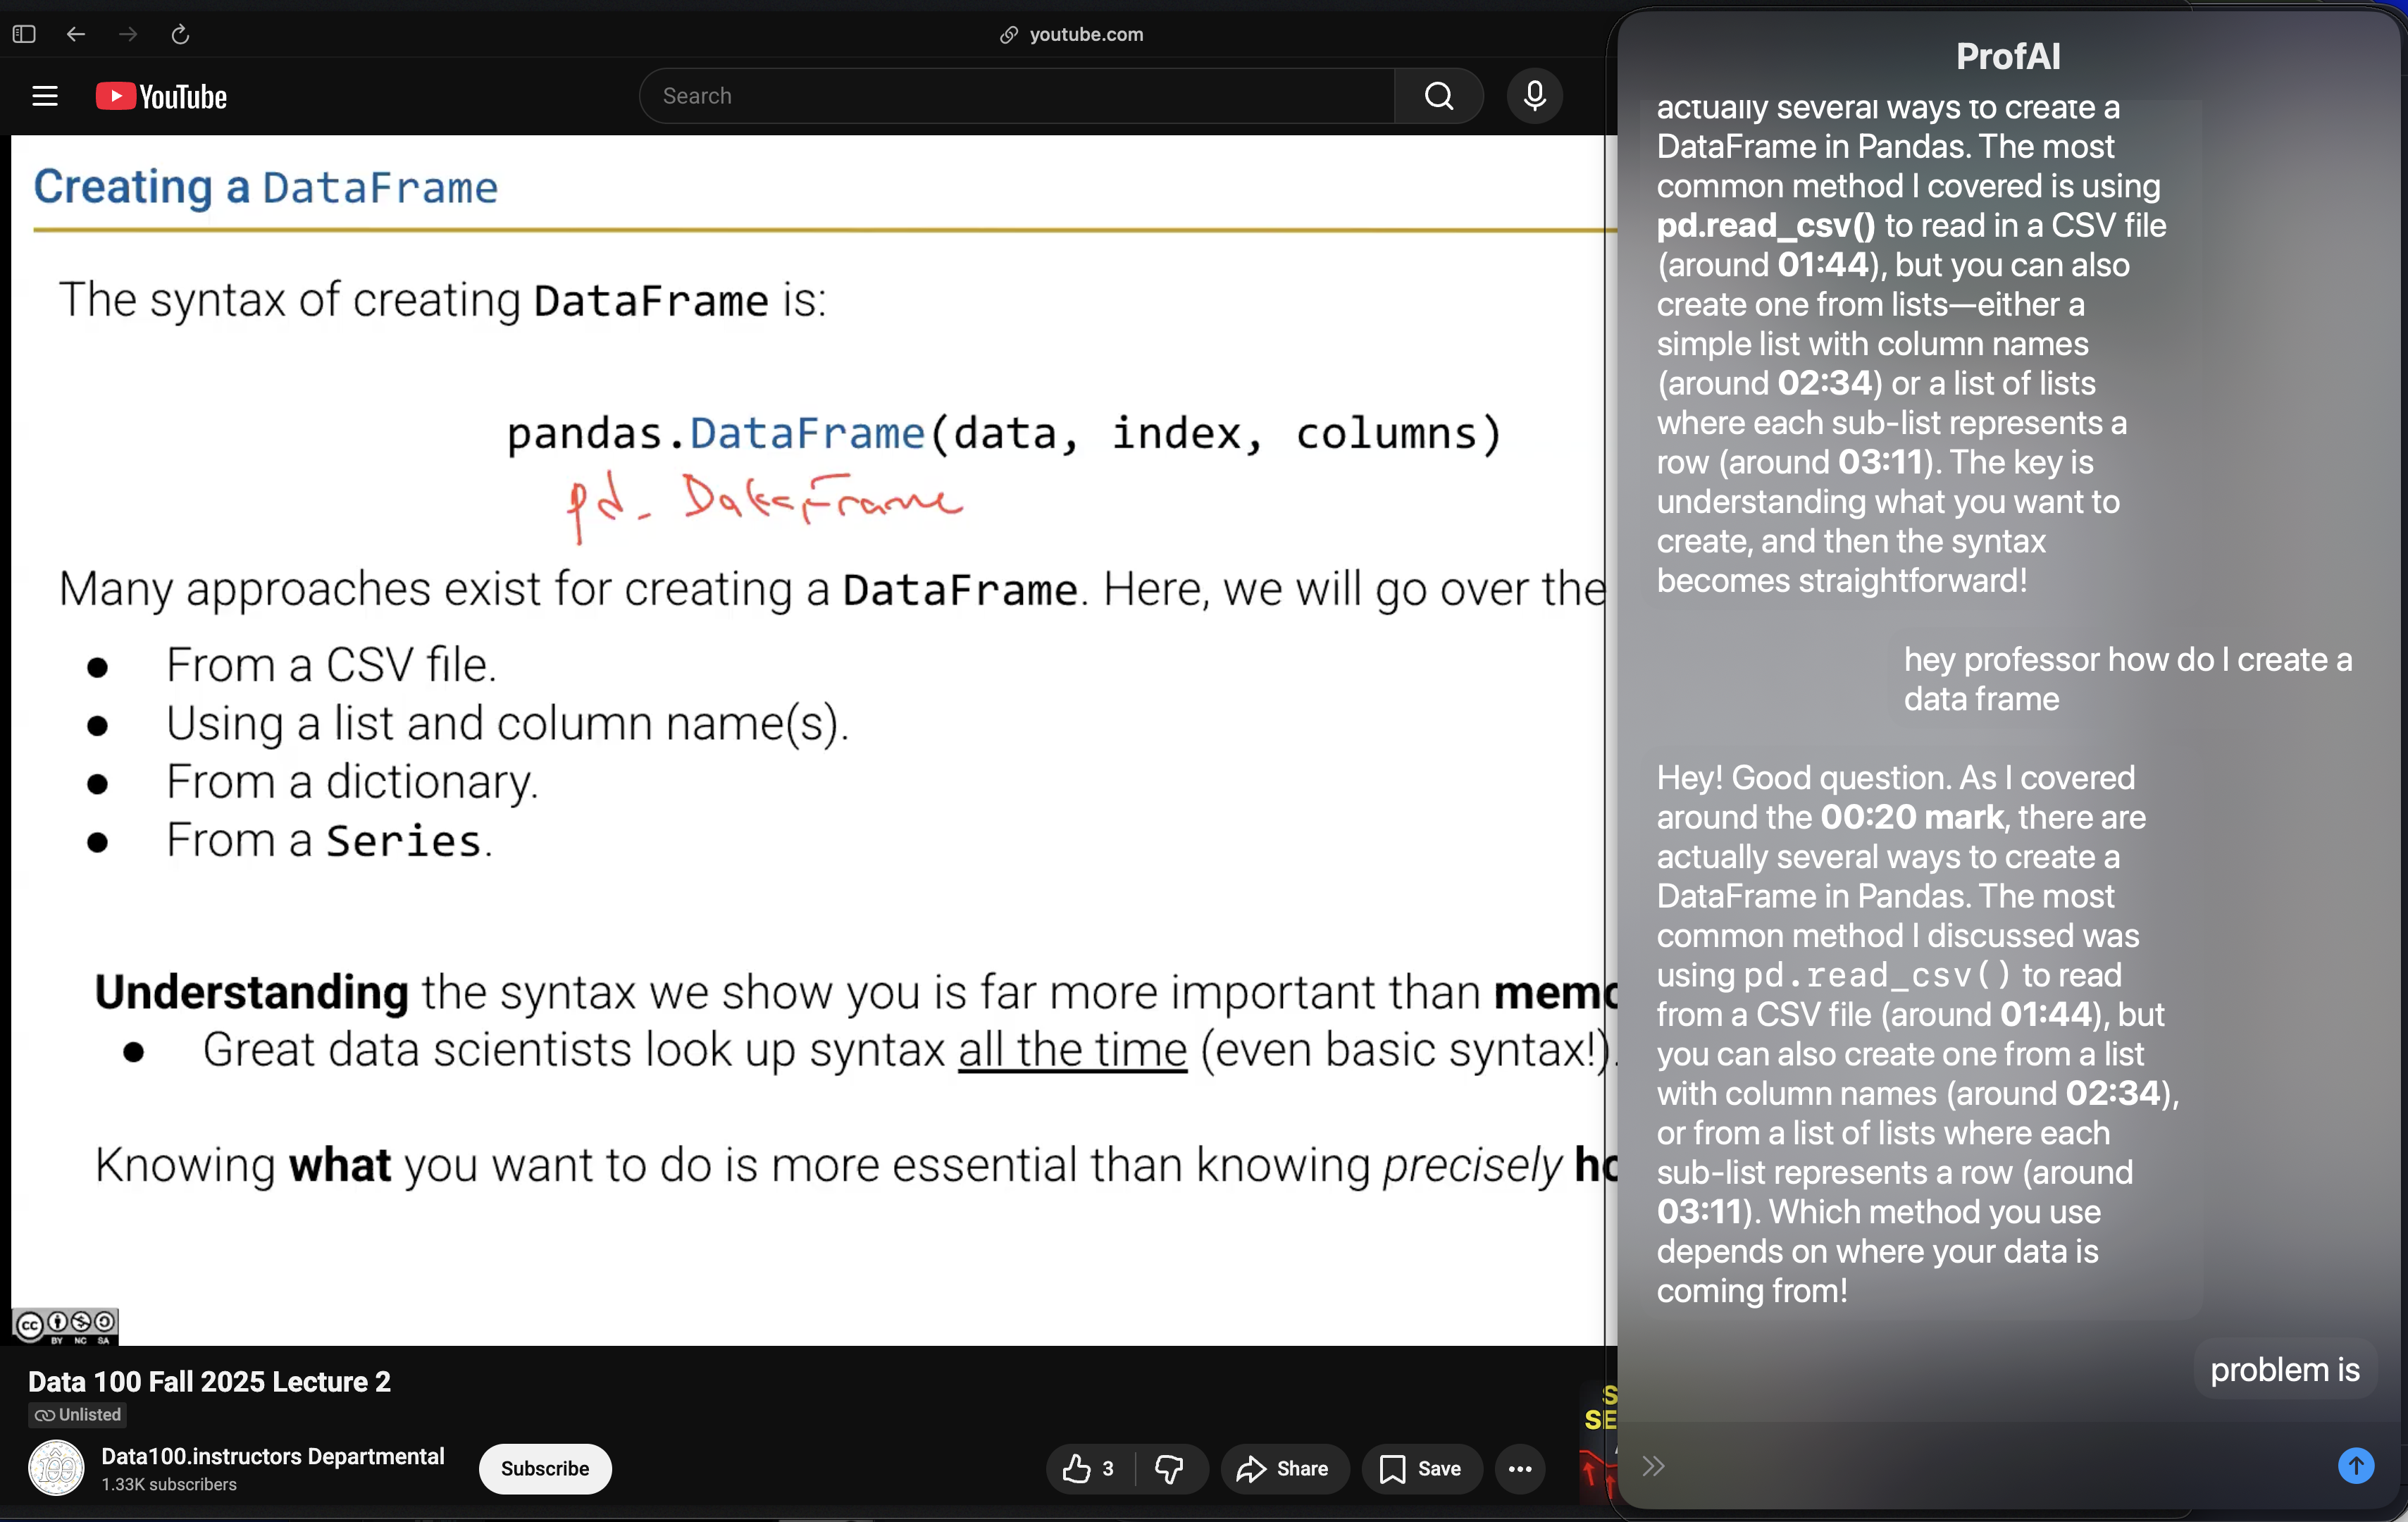Save video to a playlist
The height and width of the screenshot is (1522, 2408).
1420,1468
